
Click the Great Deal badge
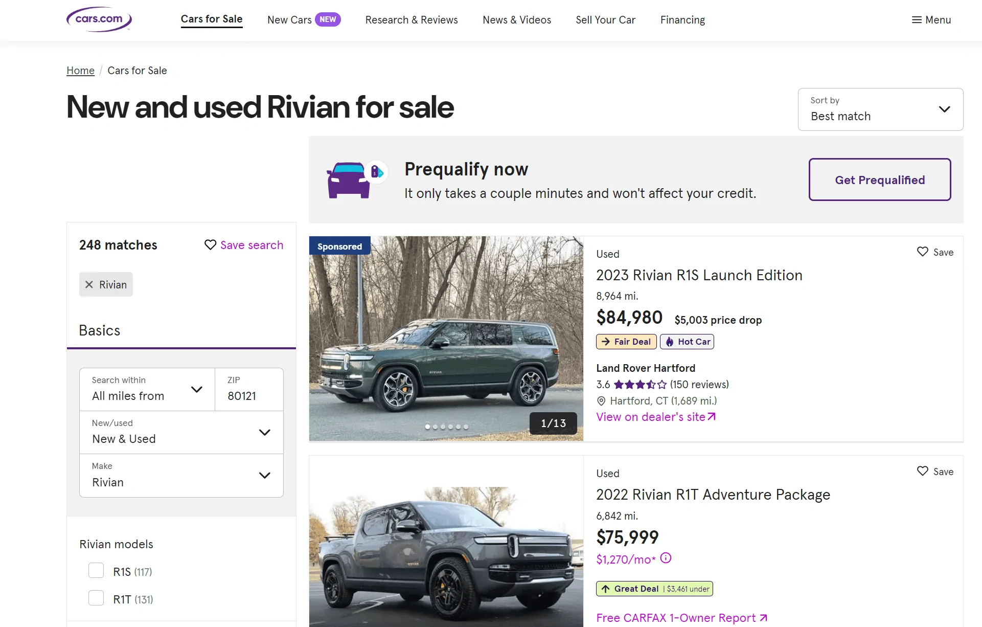[654, 589]
